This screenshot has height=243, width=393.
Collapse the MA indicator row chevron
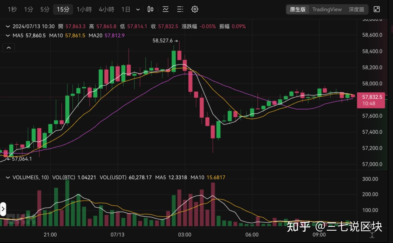(8, 35)
